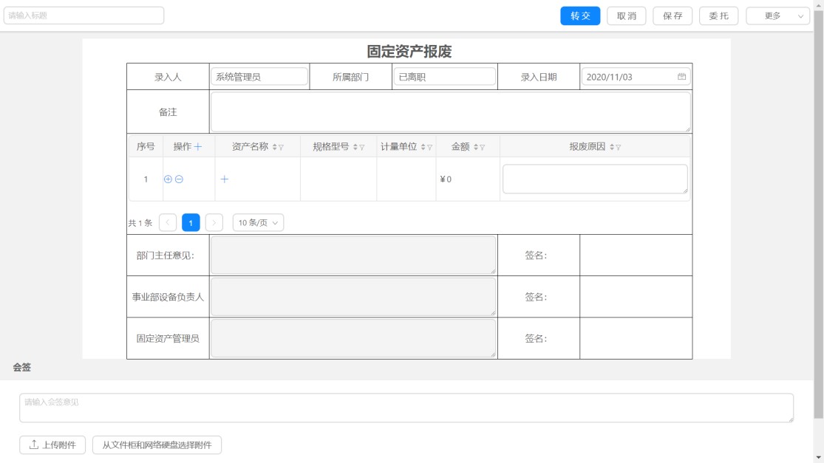
Task: Sort by 金额 column
Action: [476, 147]
